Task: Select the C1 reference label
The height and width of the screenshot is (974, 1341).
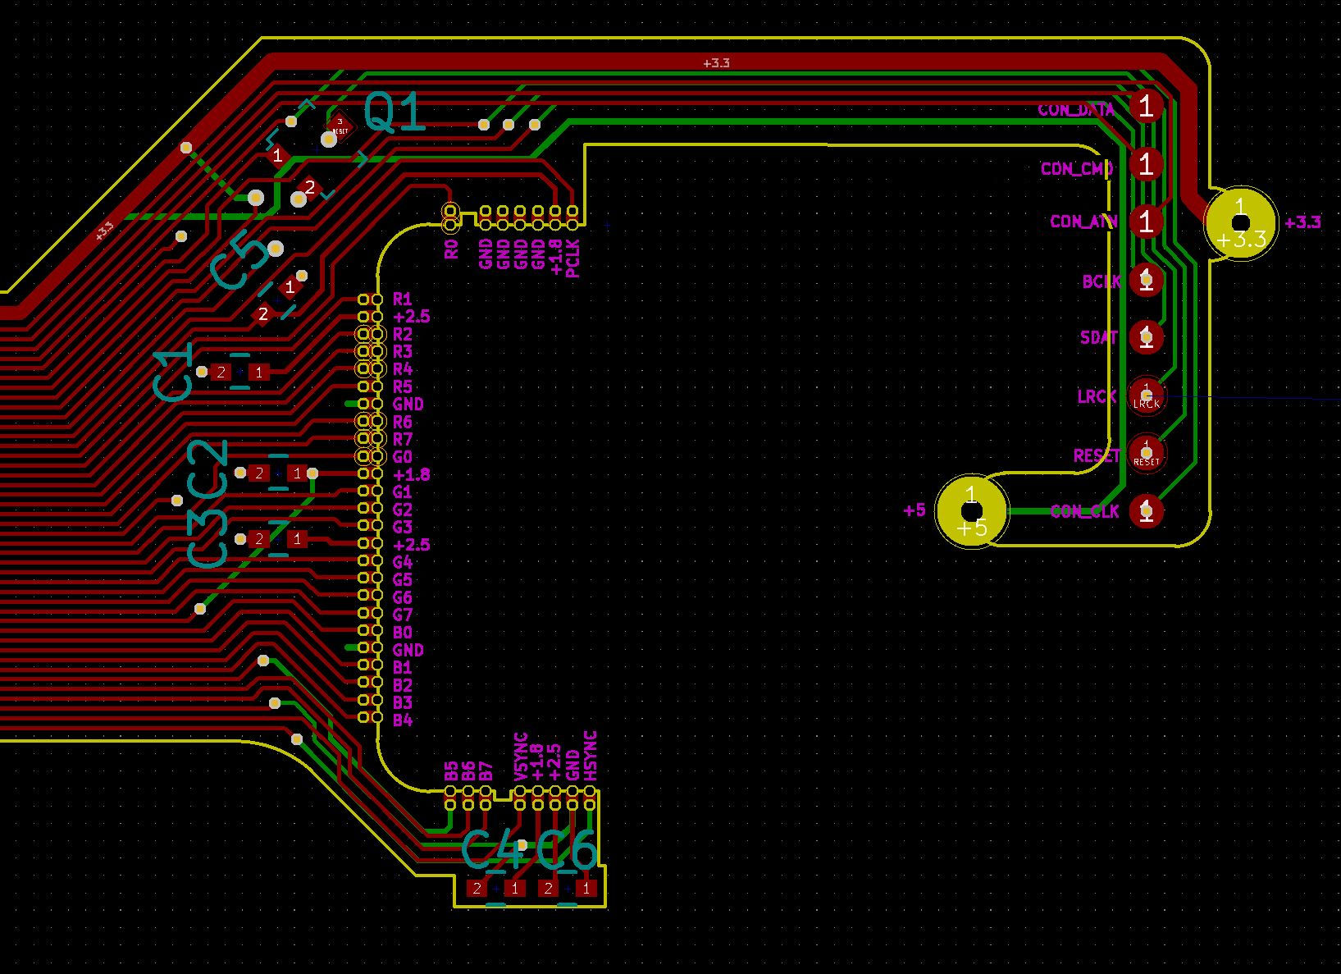Action: click(x=174, y=373)
